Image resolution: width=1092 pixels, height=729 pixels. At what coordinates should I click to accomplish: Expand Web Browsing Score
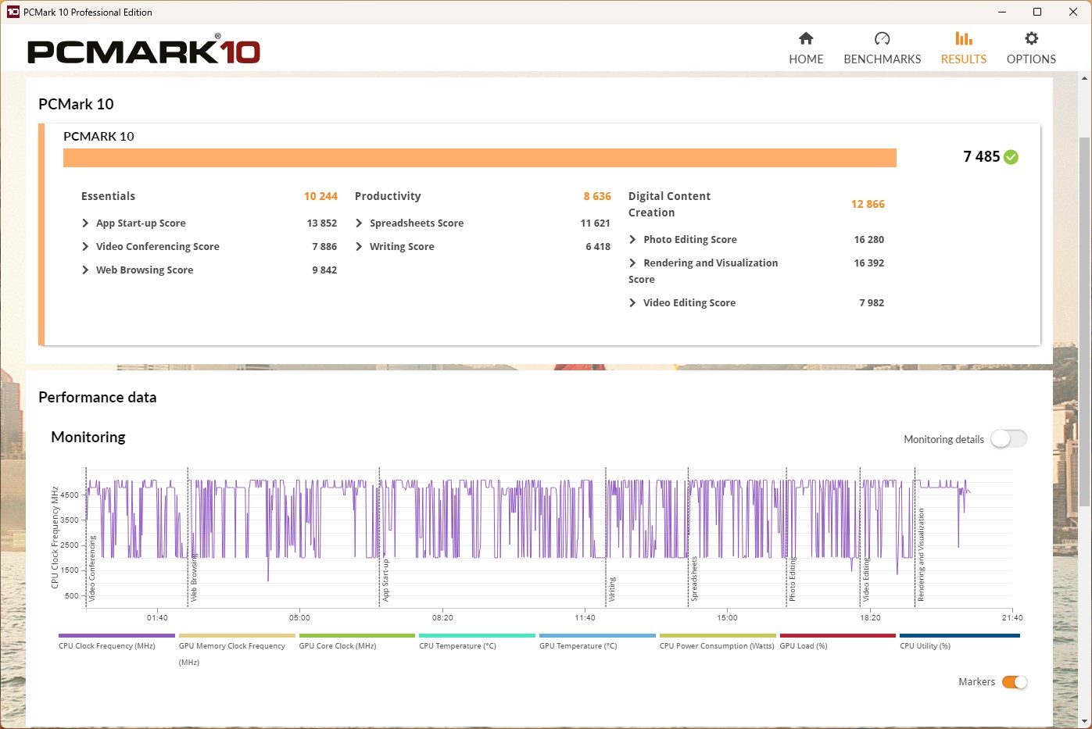(85, 270)
